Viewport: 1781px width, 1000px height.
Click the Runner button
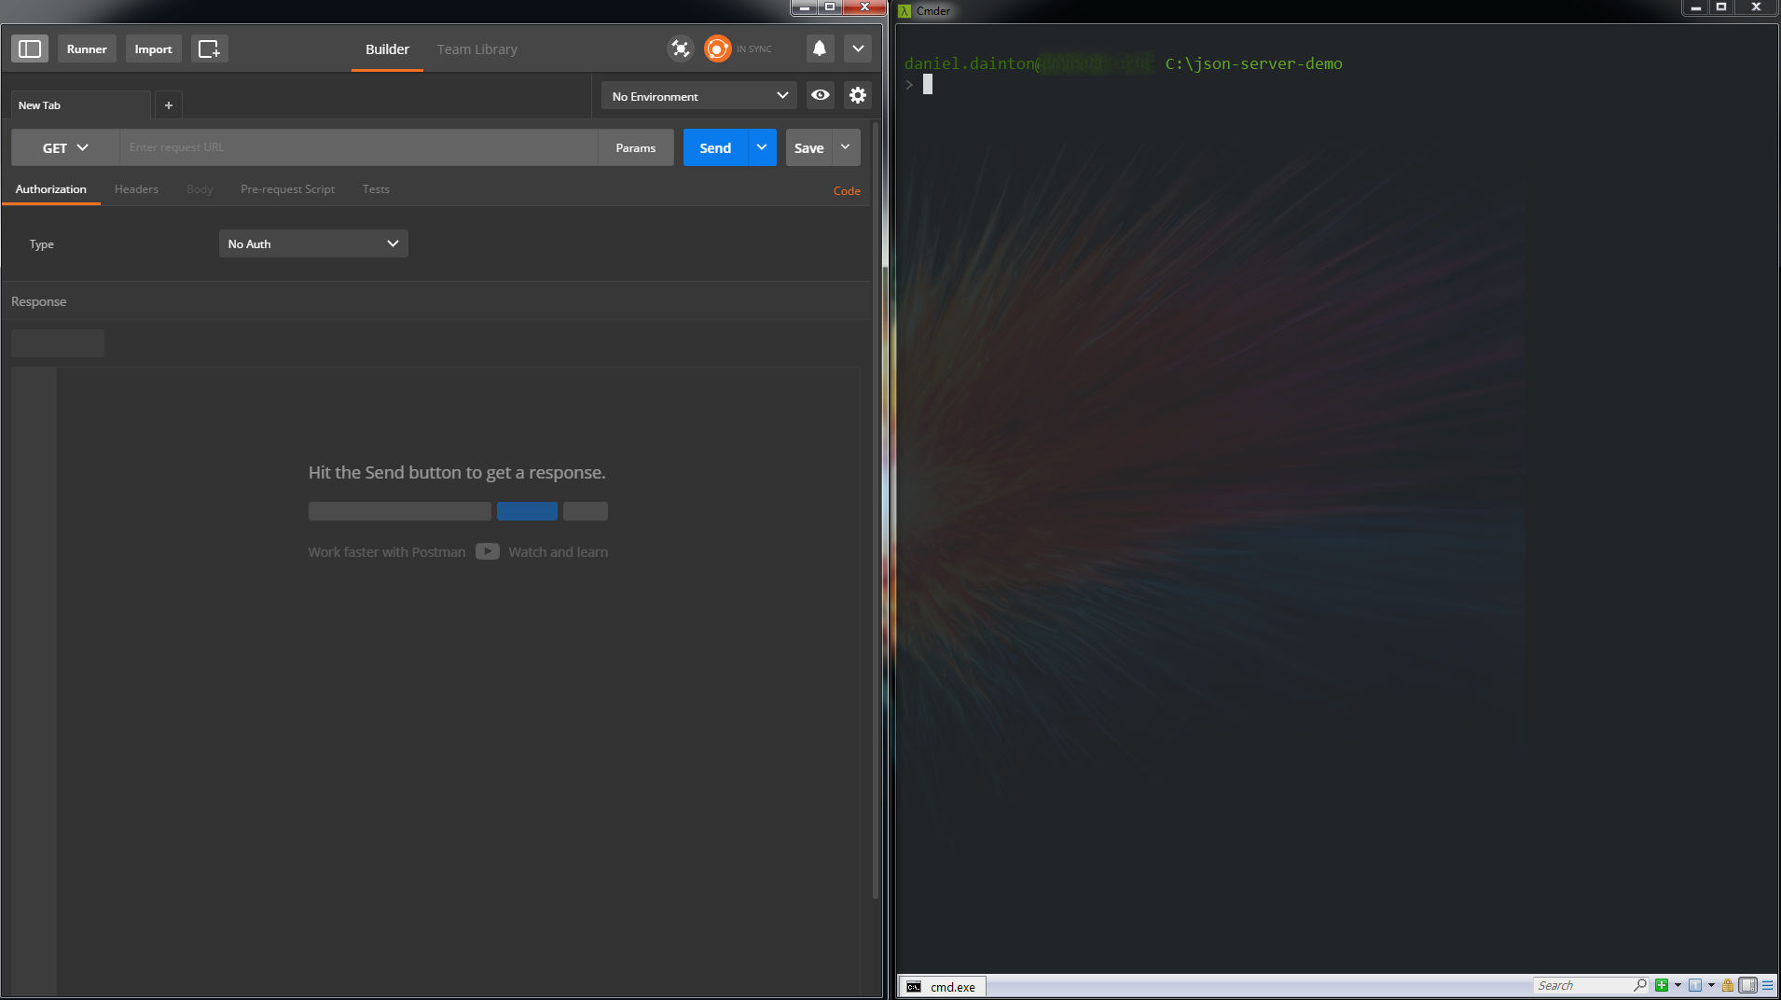pyautogui.click(x=87, y=49)
